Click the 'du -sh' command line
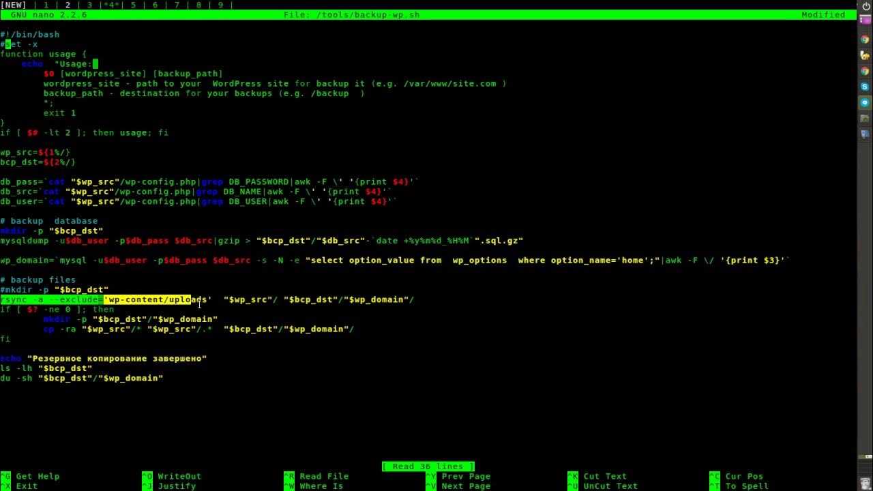873x491 pixels. pos(82,378)
